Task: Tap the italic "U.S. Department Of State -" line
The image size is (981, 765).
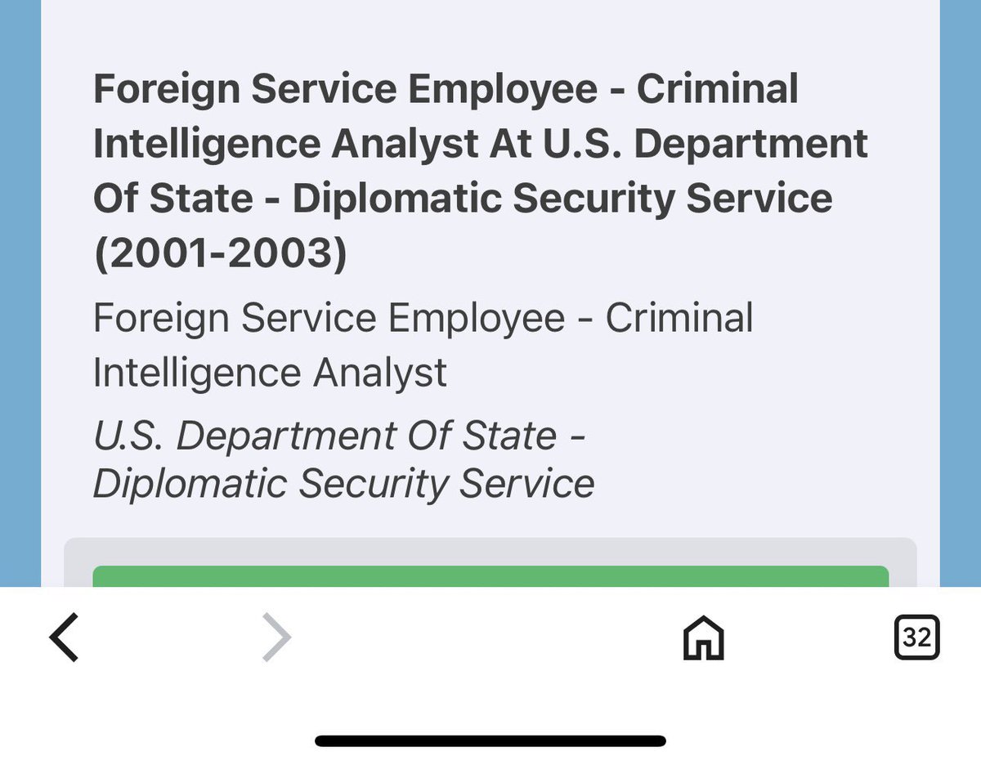Action: (339, 436)
